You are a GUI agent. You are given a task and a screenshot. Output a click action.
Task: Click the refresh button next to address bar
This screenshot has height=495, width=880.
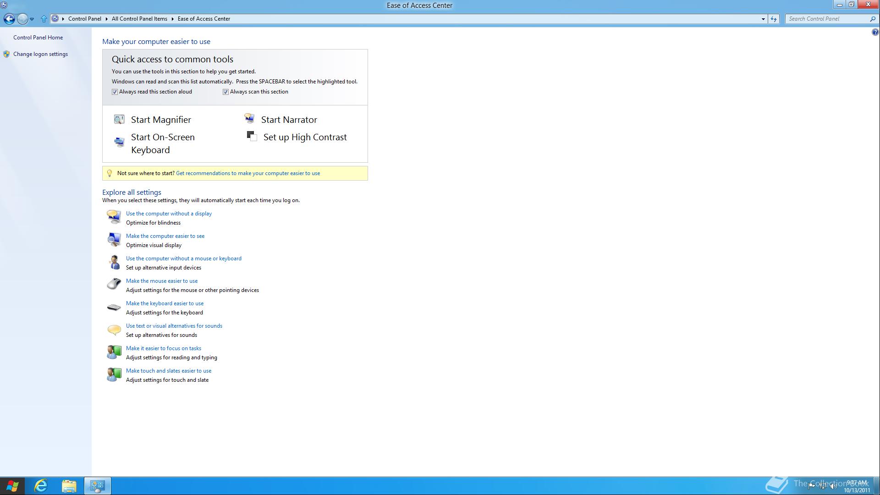(774, 19)
